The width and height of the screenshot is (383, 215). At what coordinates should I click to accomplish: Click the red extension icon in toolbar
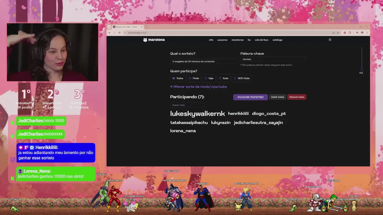click(345, 33)
